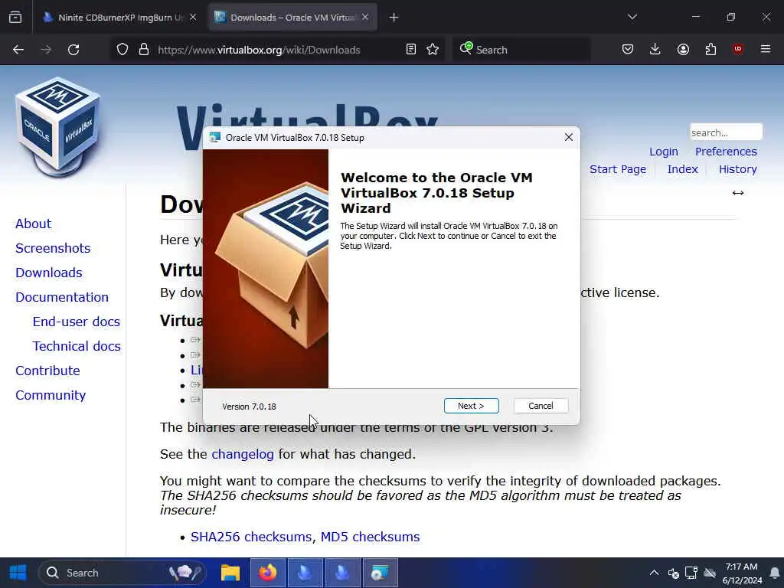The width and height of the screenshot is (784, 588).
Task: Close the VirtualBox Setup dialog
Action: 569,138
